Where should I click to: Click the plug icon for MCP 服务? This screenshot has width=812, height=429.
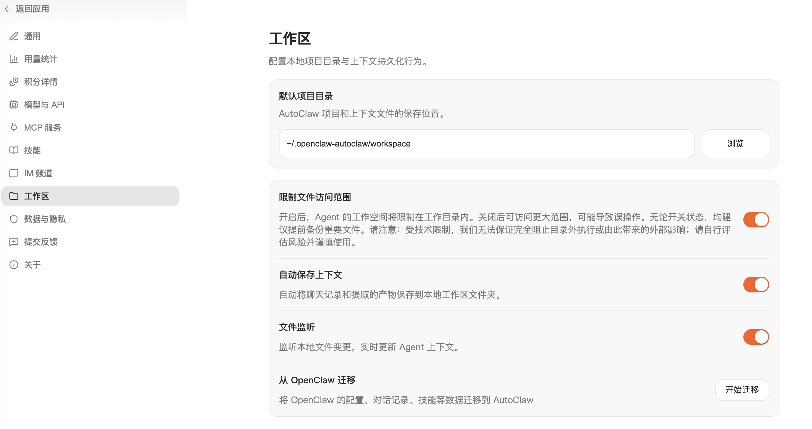(14, 128)
